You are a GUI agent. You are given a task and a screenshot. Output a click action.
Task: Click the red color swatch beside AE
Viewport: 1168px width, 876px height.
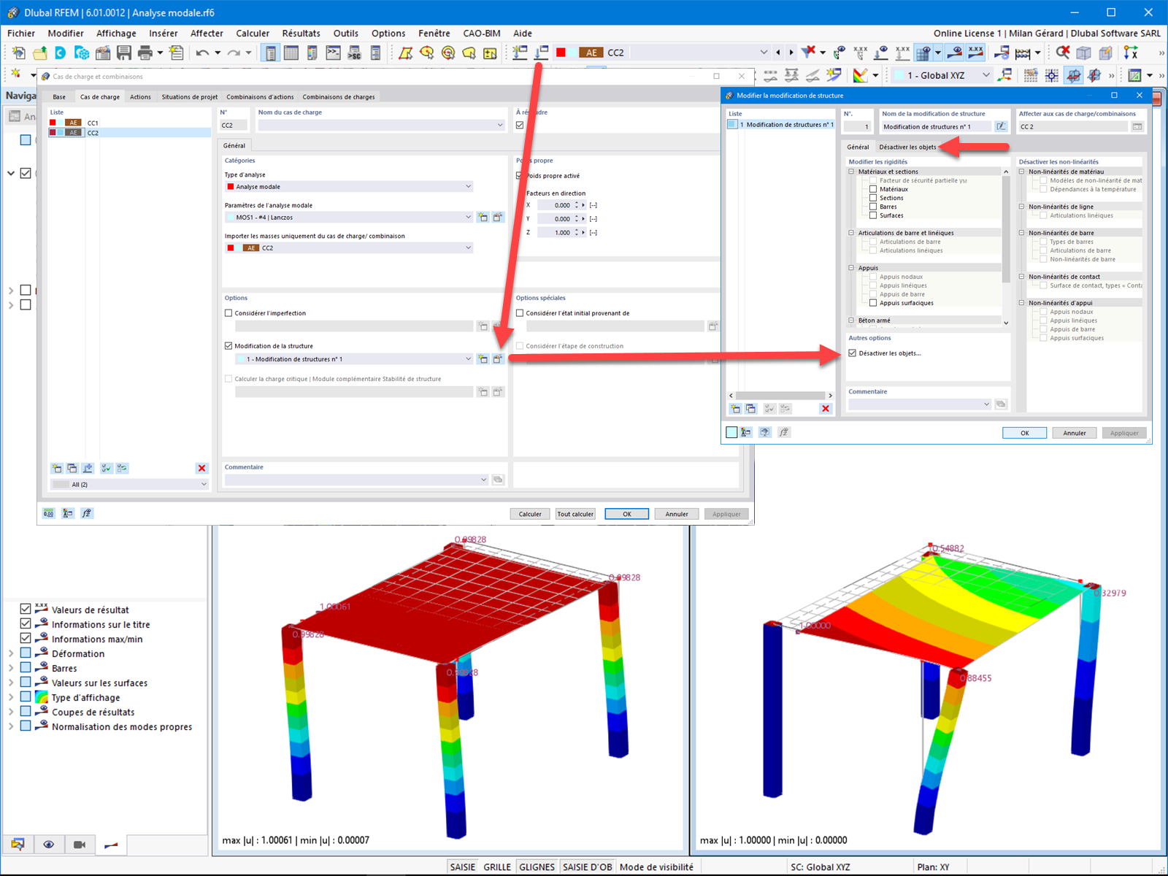(562, 52)
